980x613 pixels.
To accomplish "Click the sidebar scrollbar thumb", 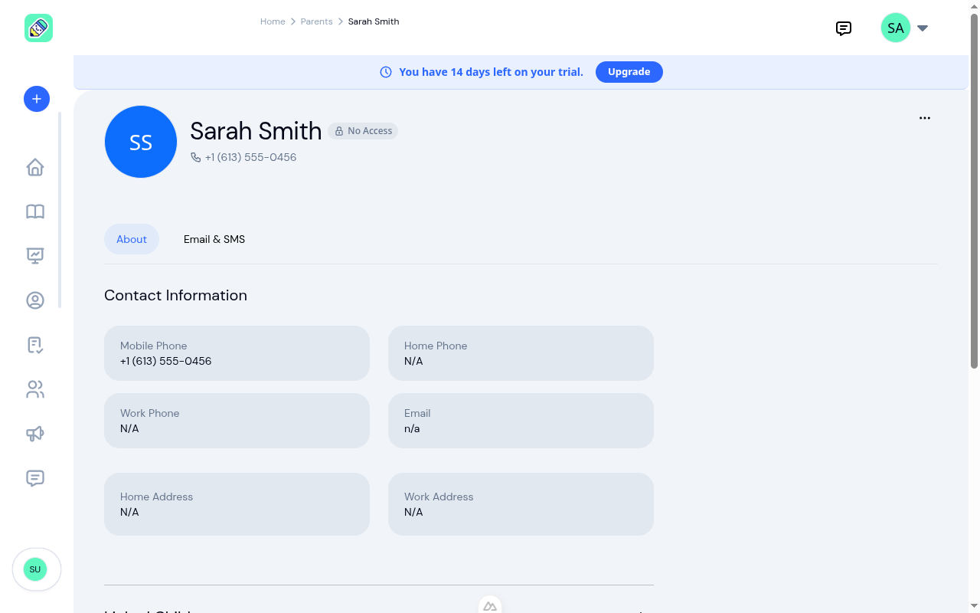I will [x=60, y=210].
